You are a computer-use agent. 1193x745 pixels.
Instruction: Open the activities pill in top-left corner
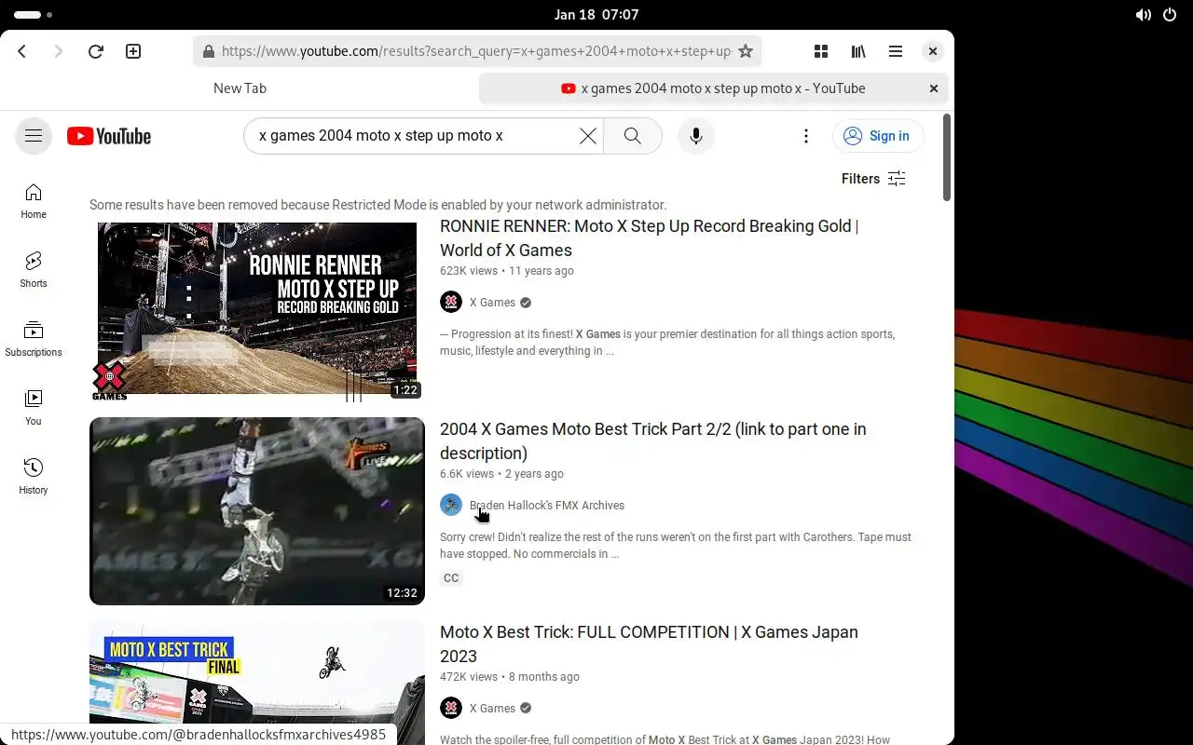pos(34,15)
